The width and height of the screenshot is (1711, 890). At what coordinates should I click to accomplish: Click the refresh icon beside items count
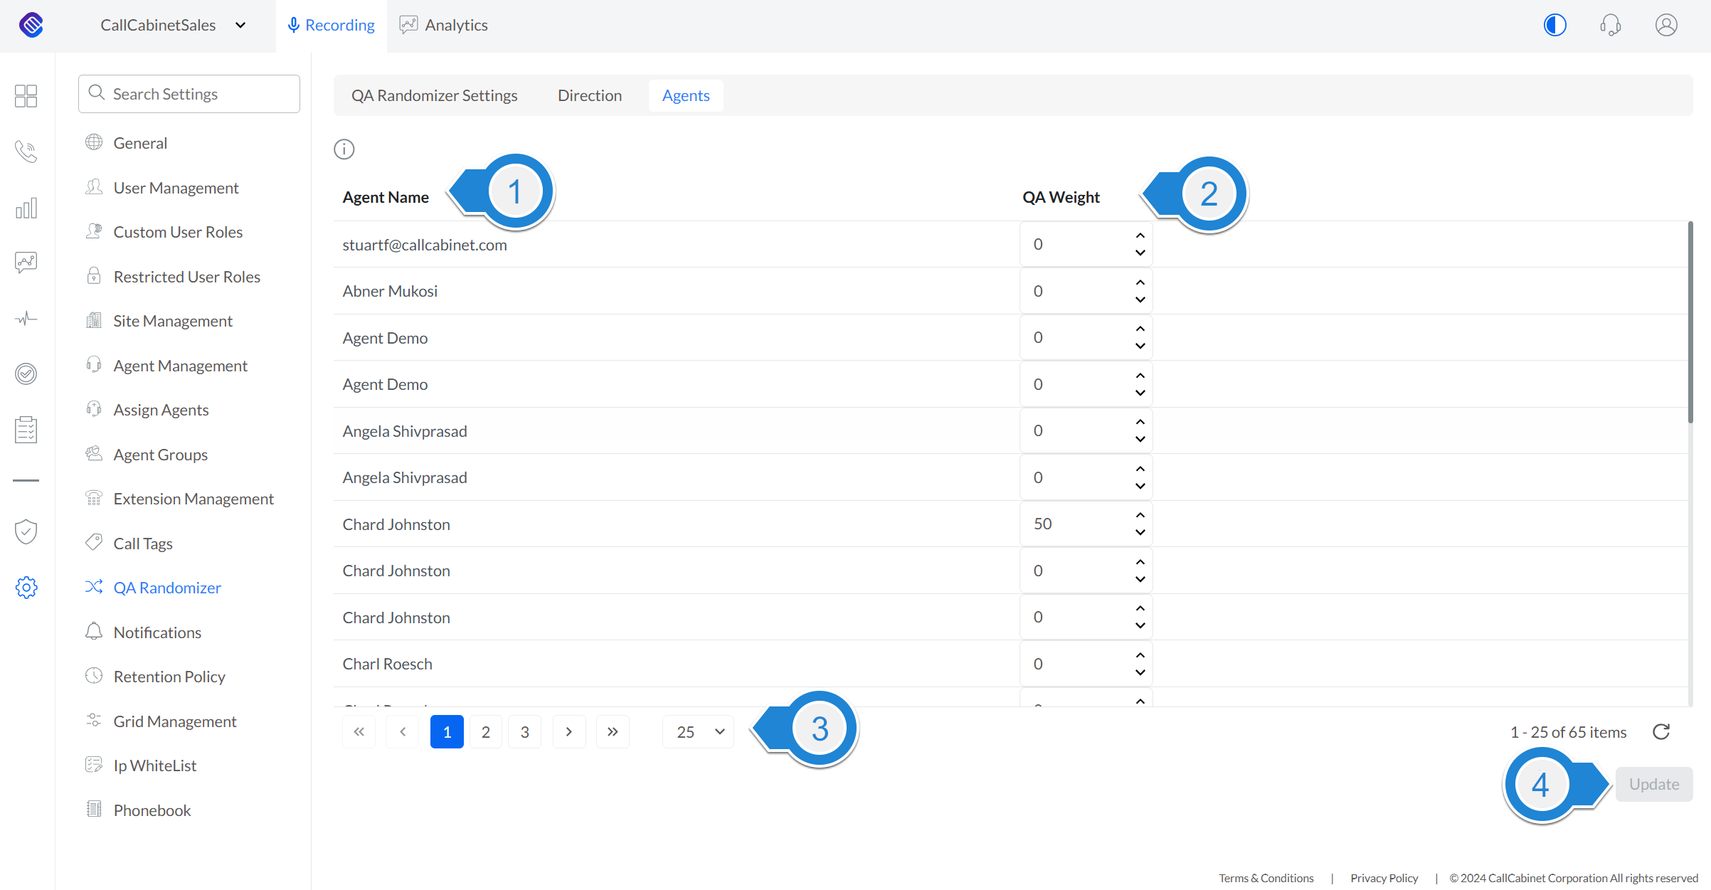click(1661, 732)
